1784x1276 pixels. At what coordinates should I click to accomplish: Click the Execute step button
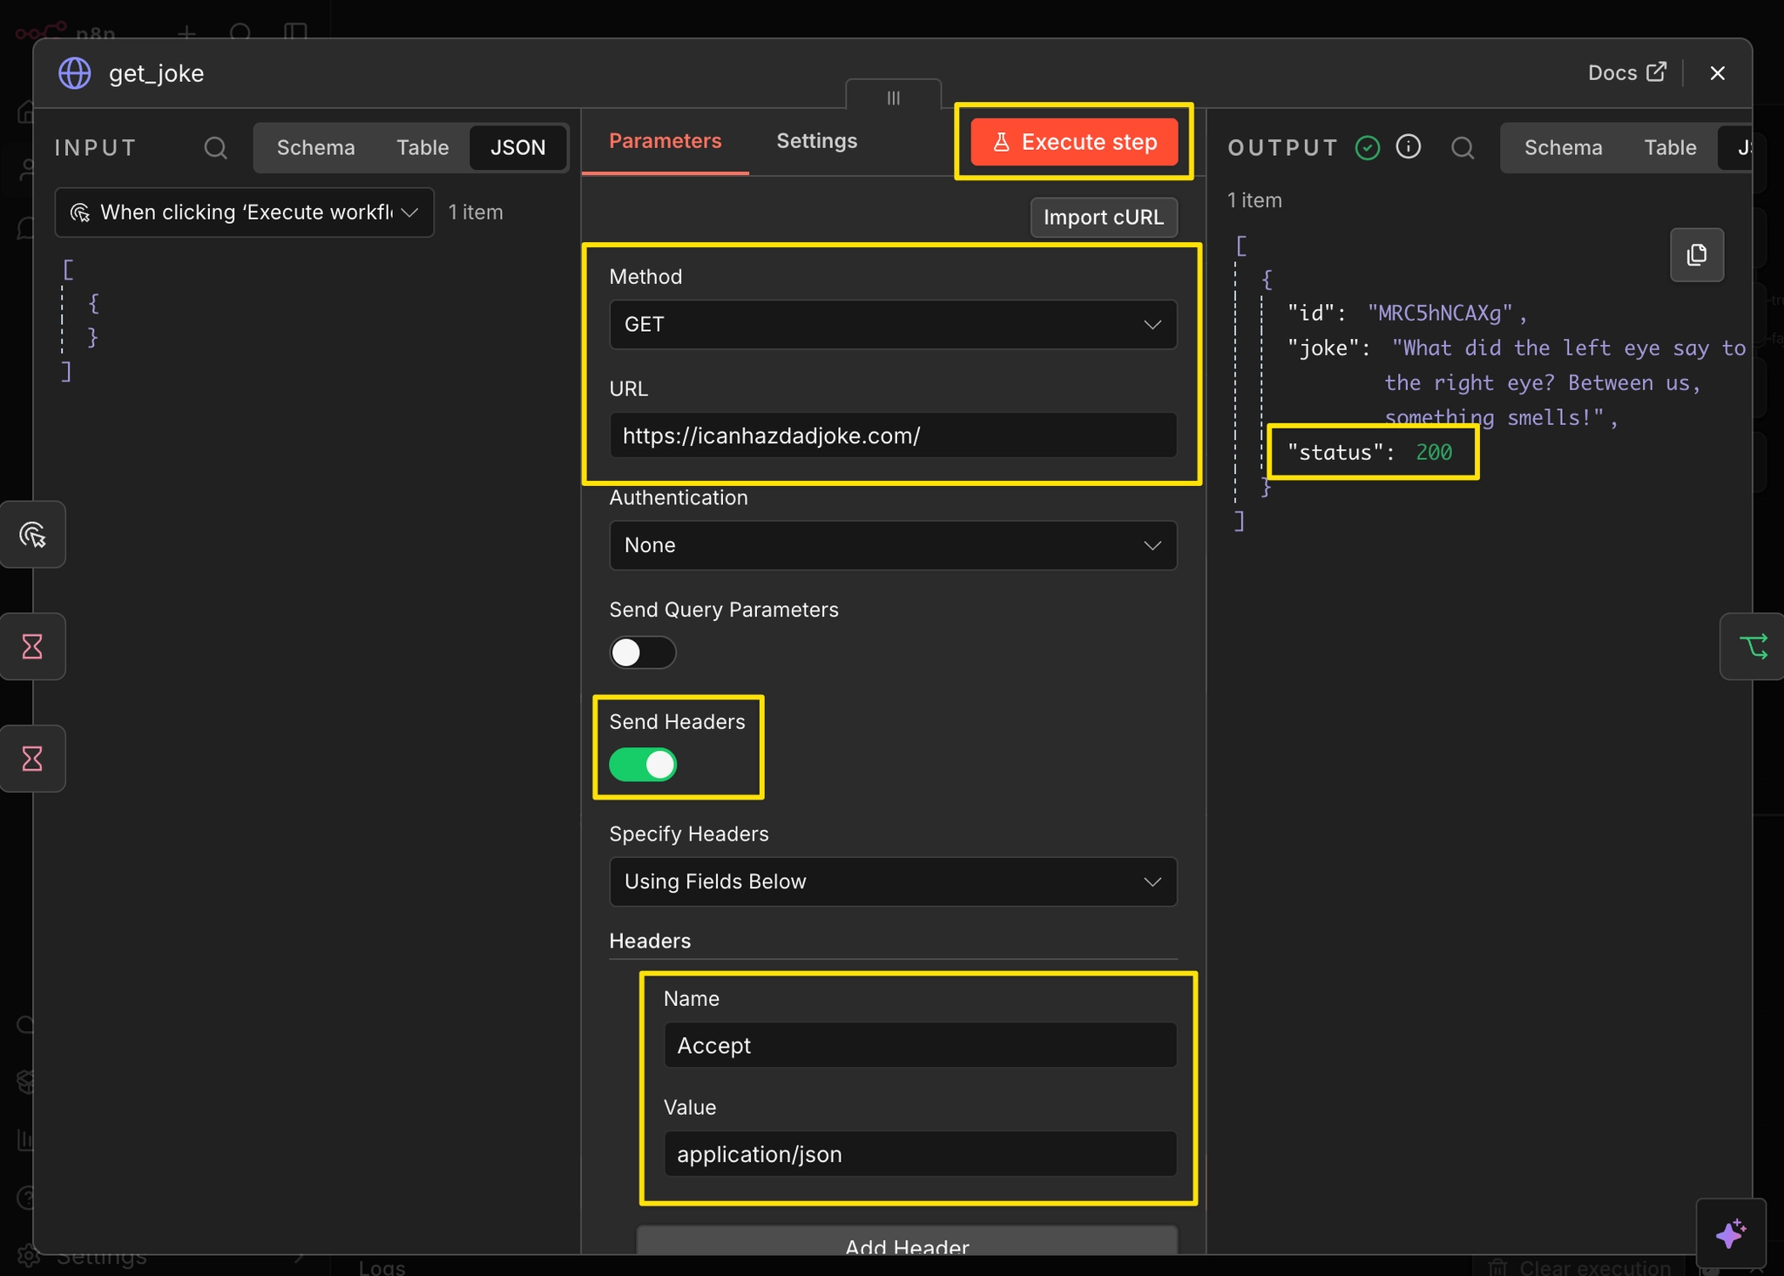[x=1074, y=142]
